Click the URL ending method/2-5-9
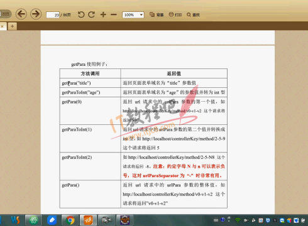The width and height of the screenshot is (308, 226). [x=184, y=139]
